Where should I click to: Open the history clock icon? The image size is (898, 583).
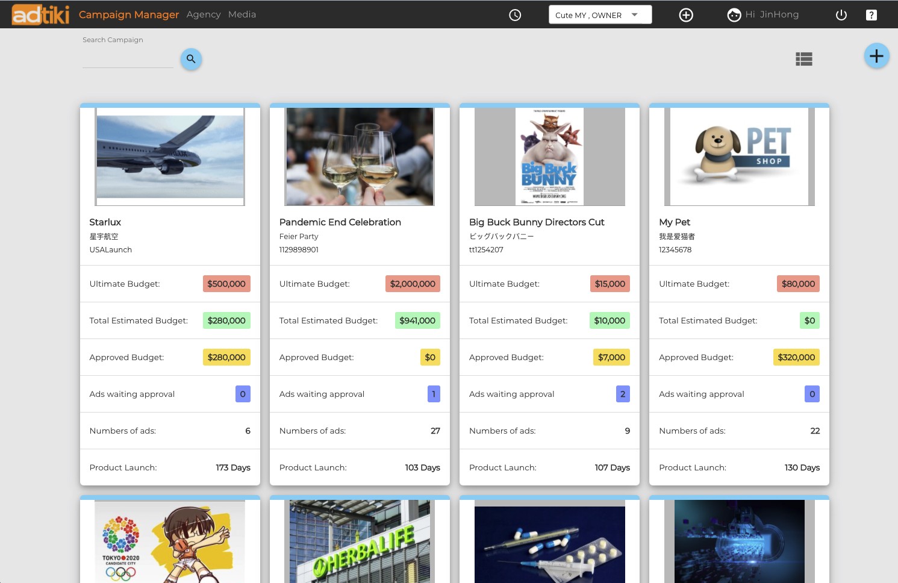click(x=515, y=15)
